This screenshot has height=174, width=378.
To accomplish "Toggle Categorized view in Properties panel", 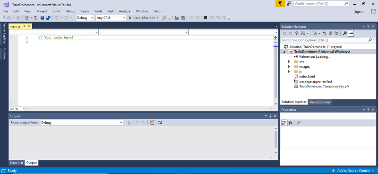I will (x=284, y=123).
